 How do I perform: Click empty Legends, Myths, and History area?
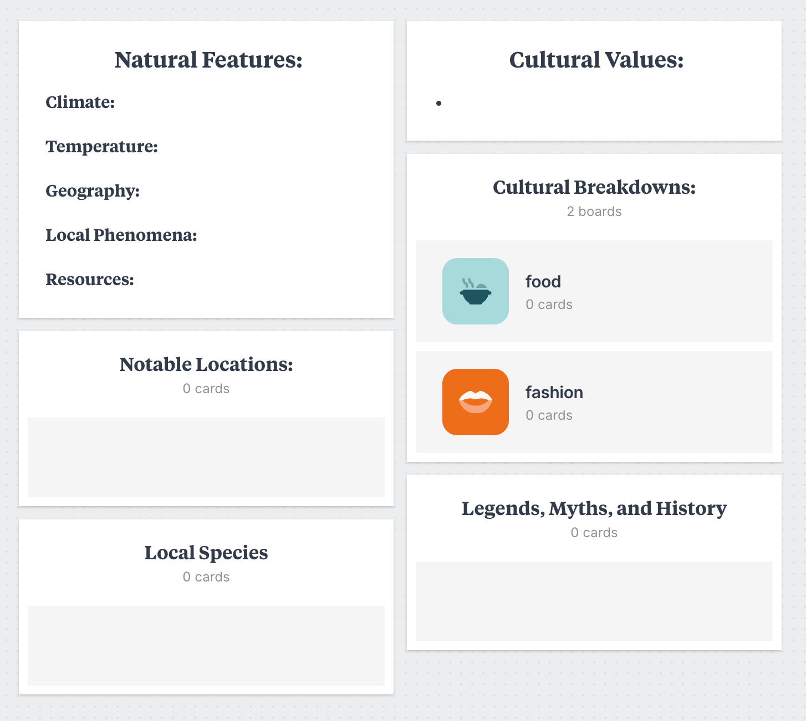(594, 601)
